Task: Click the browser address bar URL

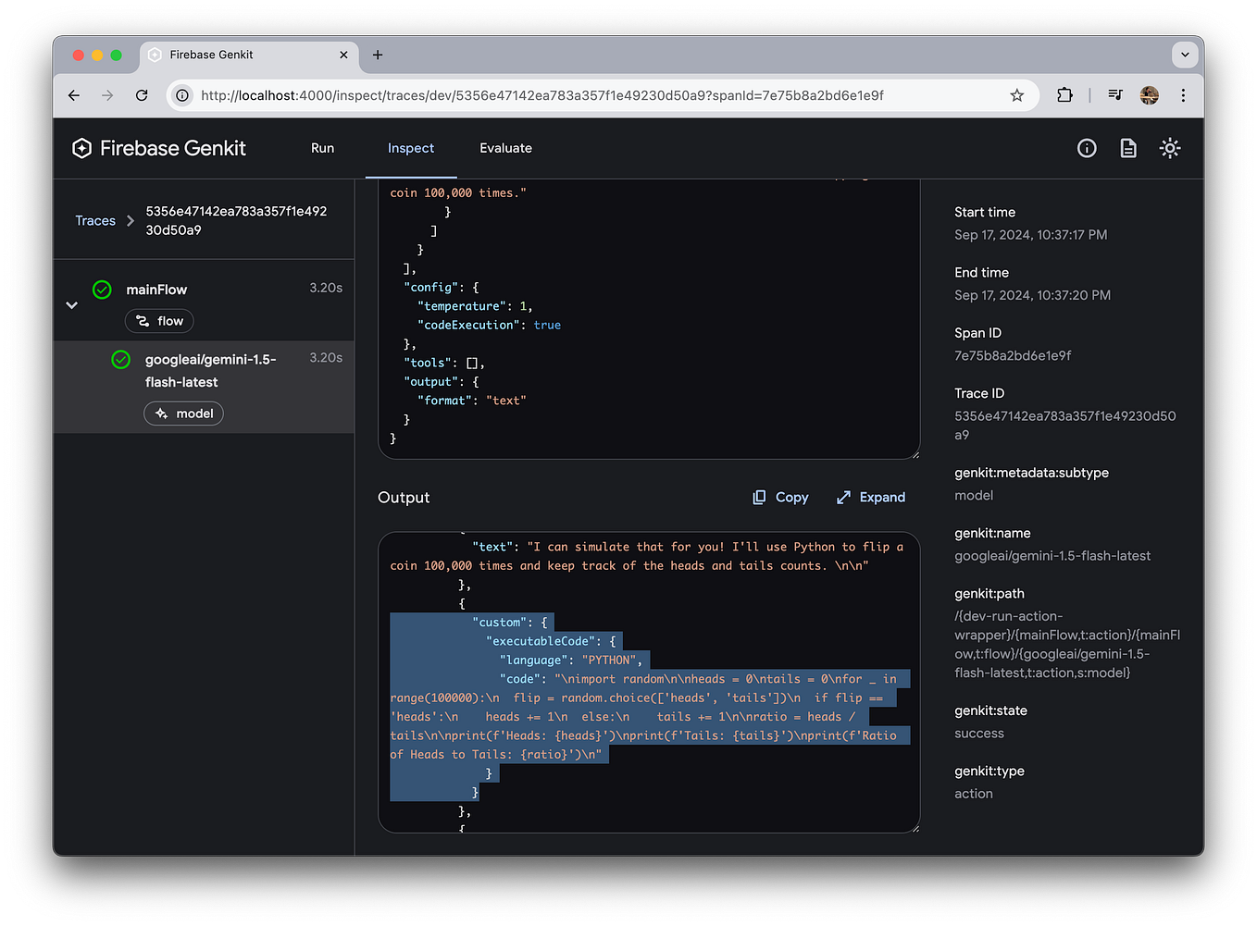Action: (x=541, y=95)
